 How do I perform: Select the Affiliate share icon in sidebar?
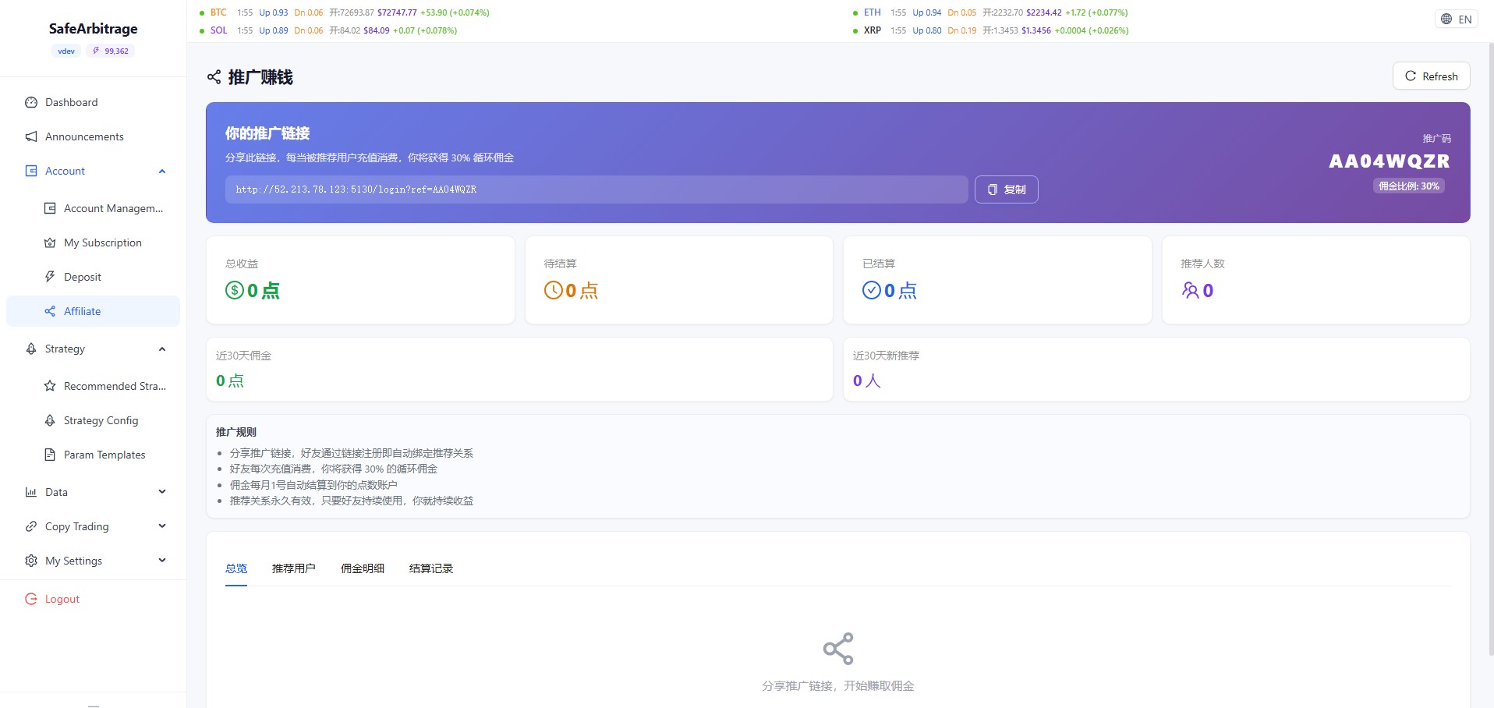(49, 311)
